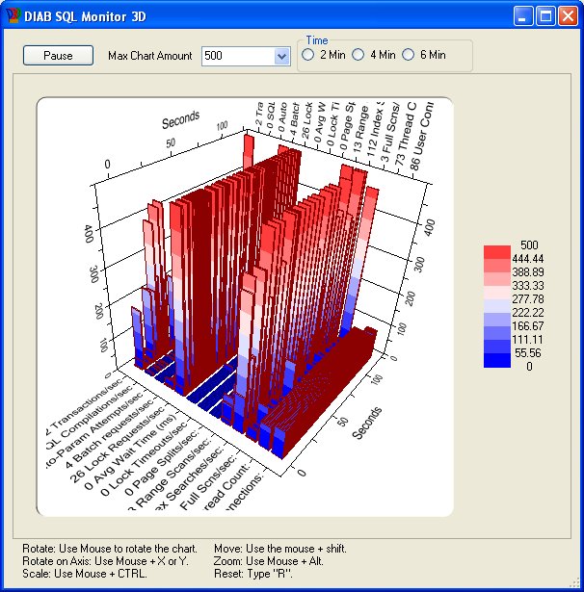Click the legend value 55.56
Screen dimensions: 584x592
(528, 353)
